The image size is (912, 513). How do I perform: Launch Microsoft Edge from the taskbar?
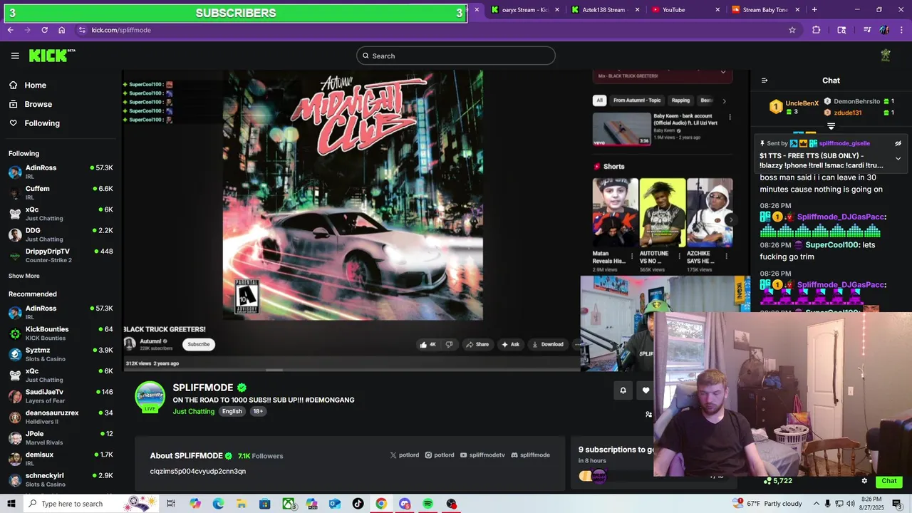(218, 504)
